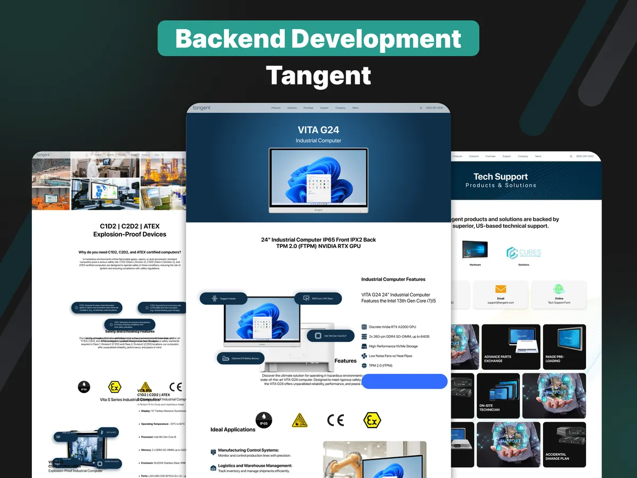Image resolution: width=637 pixels, height=478 pixels.
Task: Click the Logistics and Warehouse Management icon
Action: tap(213, 468)
